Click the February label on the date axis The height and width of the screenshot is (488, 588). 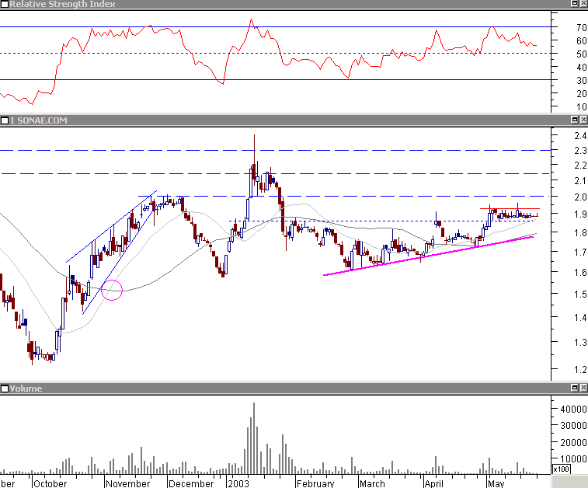tap(315, 483)
